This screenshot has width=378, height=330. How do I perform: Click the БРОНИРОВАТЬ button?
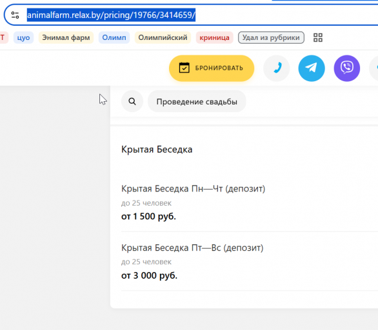(212, 68)
